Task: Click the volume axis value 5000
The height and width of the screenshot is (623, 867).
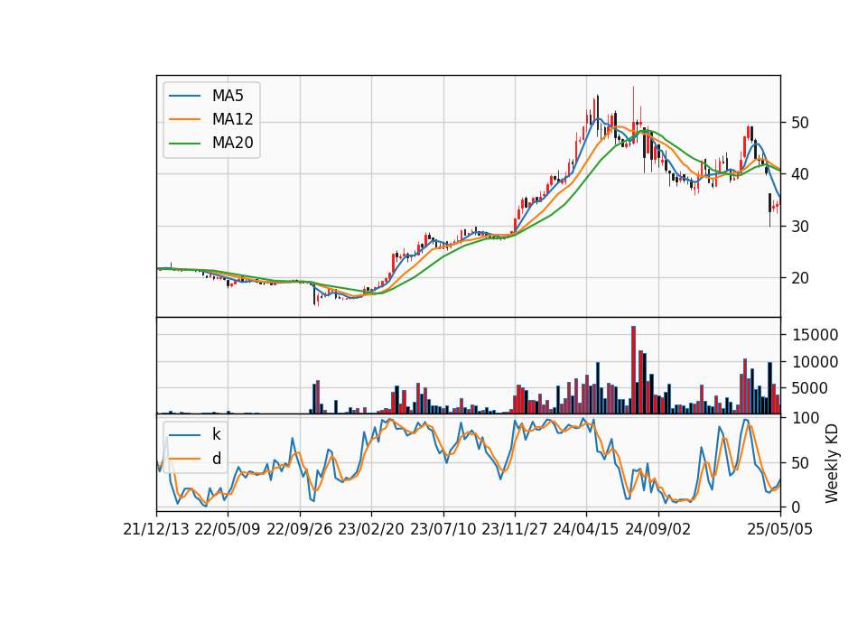Action: click(x=810, y=388)
